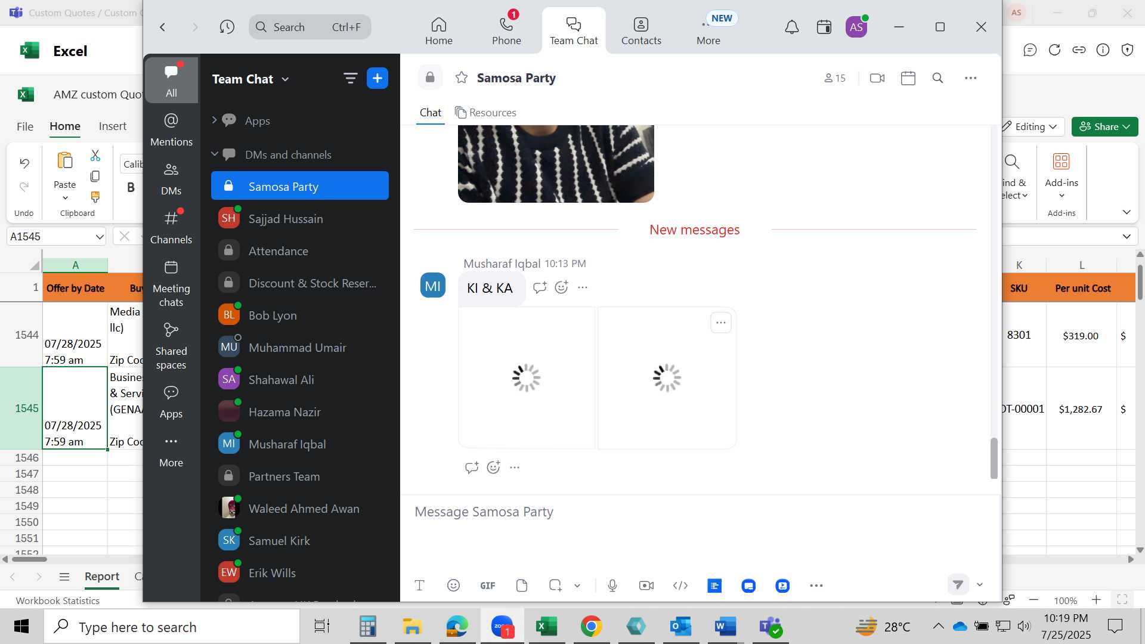Viewport: 1145px width, 644px height.
Task: Take a screenshot capture in composer
Action: (x=555, y=586)
